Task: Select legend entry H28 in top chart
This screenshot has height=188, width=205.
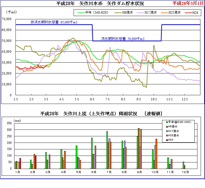Action: [191, 13]
